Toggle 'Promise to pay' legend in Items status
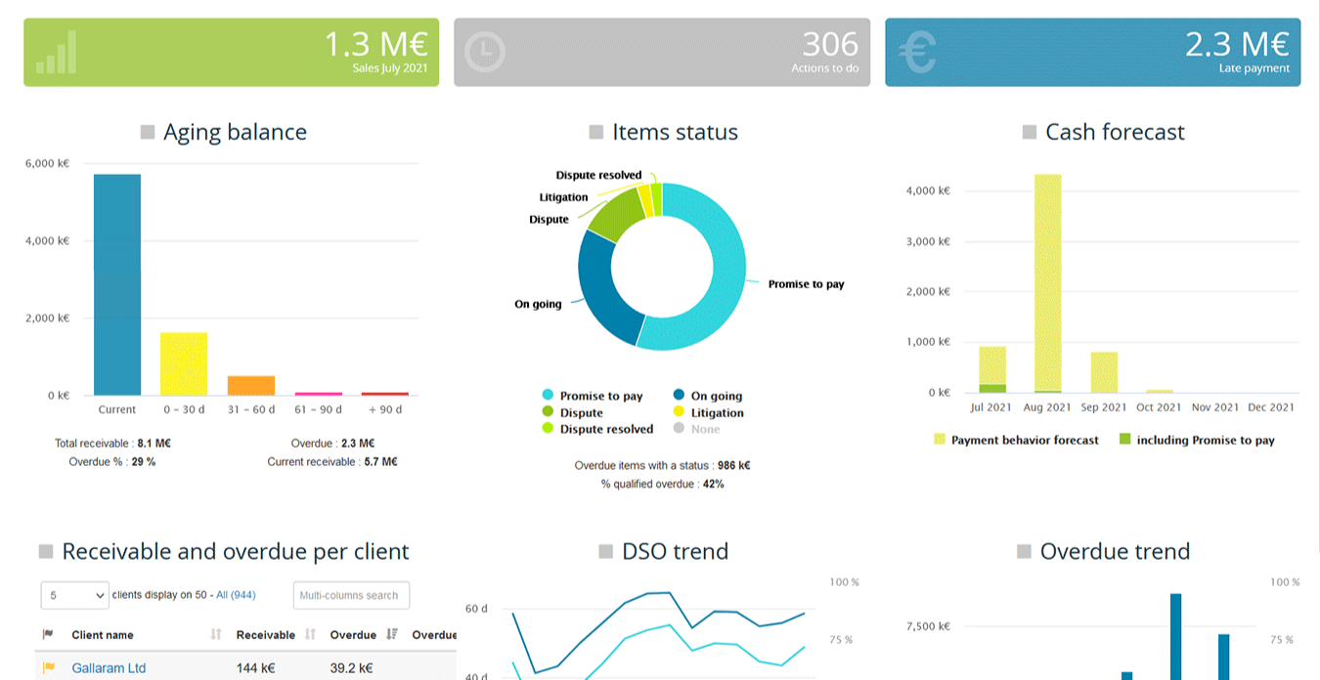 click(592, 396)
